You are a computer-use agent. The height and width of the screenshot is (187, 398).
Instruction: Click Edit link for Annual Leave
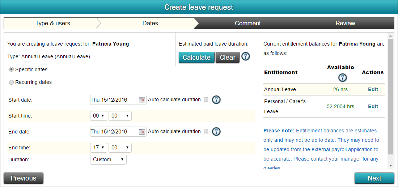pos(373,89)
